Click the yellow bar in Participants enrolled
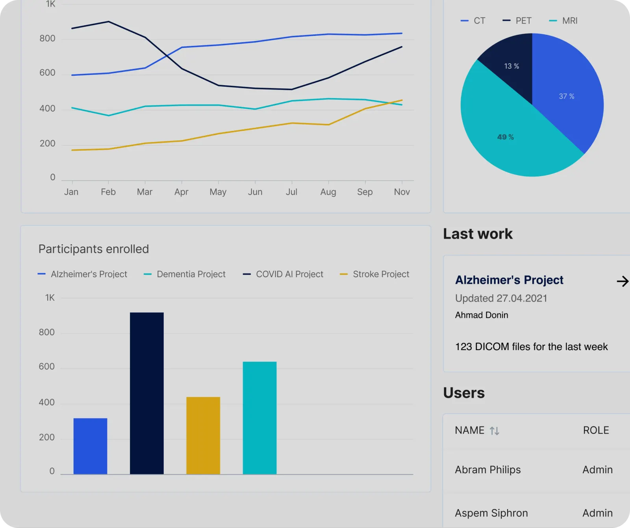This screenshot has width=630, height=528. click(203, 435)
